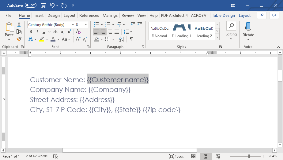Viewport: 283px width, 160px height.
Task: Switch to the Insert tab
Action: click(39, 16)
